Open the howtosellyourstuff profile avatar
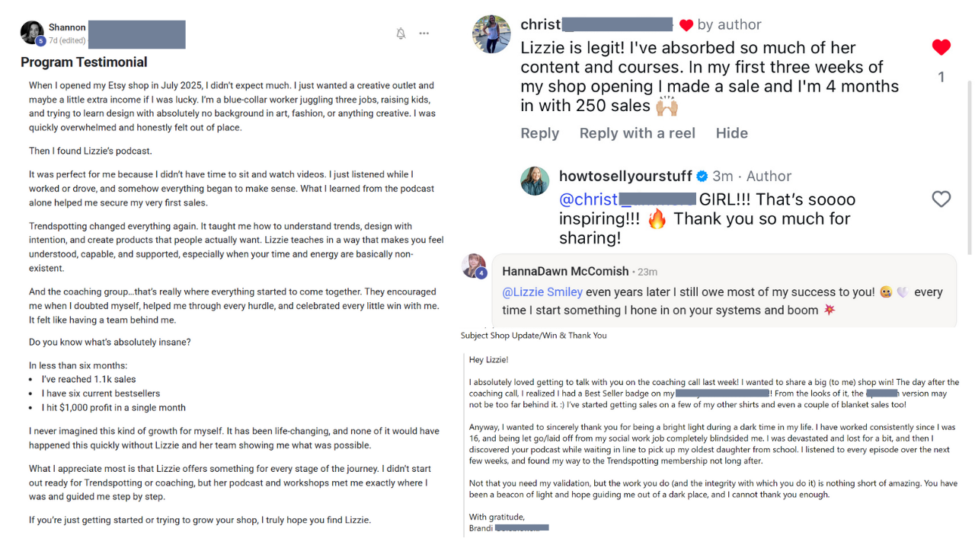975x548 pixels. [535, 181]
